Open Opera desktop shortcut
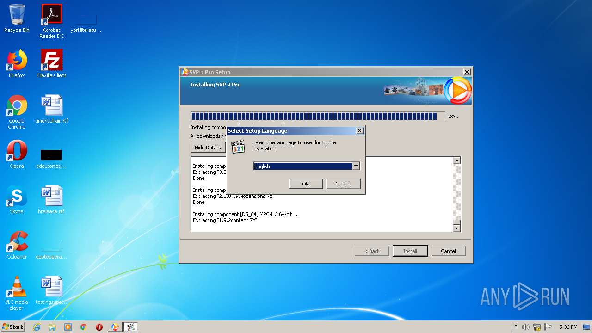 tap(17, 154)
